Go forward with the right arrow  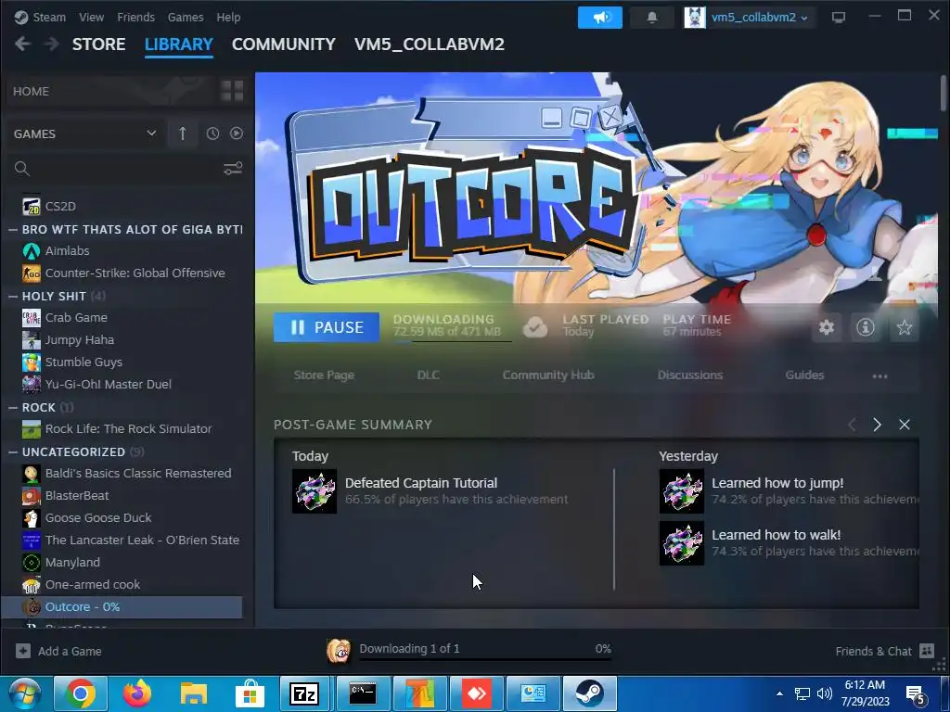[52, 44]
